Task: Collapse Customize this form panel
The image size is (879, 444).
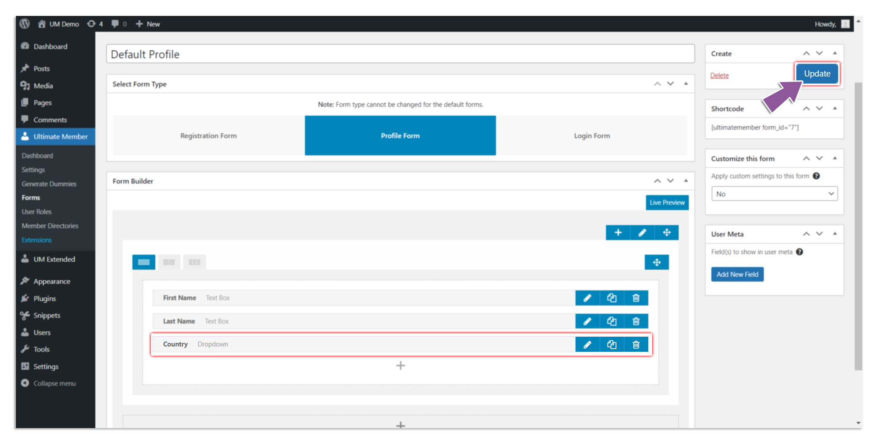Action: pos(834,158)
